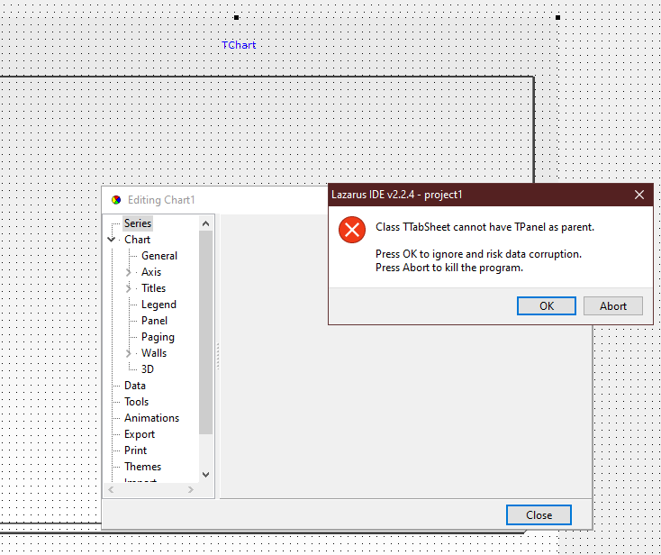Select the Axis tree item
661x555 pixels.
(151, 272)
